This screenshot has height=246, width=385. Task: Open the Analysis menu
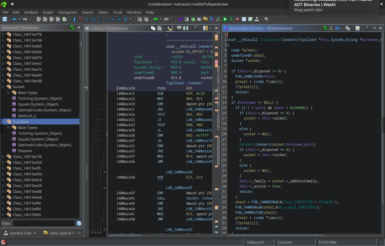(31, 12)
